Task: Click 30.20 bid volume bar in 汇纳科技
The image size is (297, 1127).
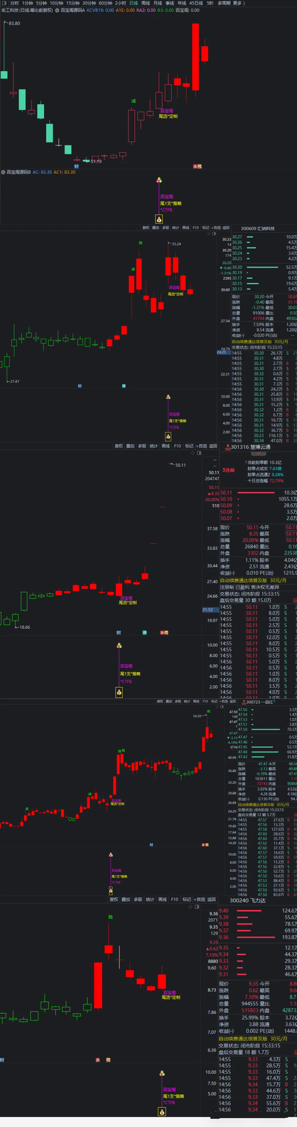Action: (262, 267)
